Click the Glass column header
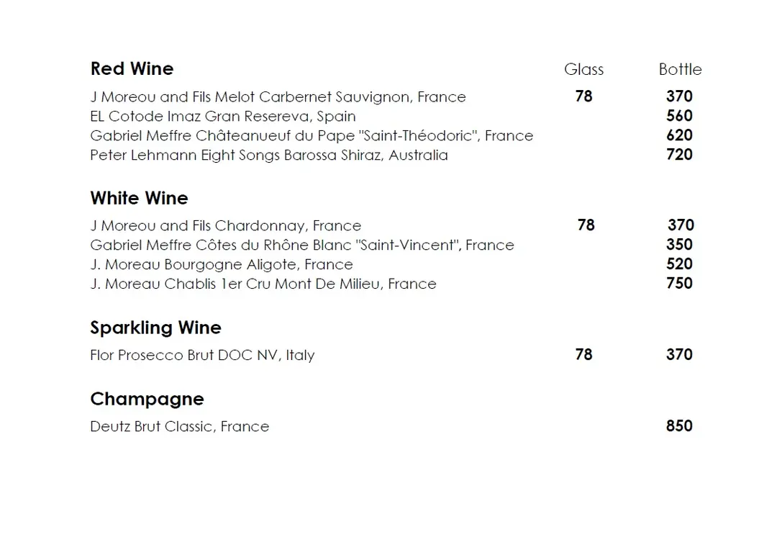 tap(583, 69)
